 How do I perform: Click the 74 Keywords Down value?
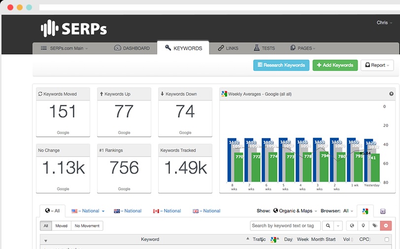pos(185,111)
